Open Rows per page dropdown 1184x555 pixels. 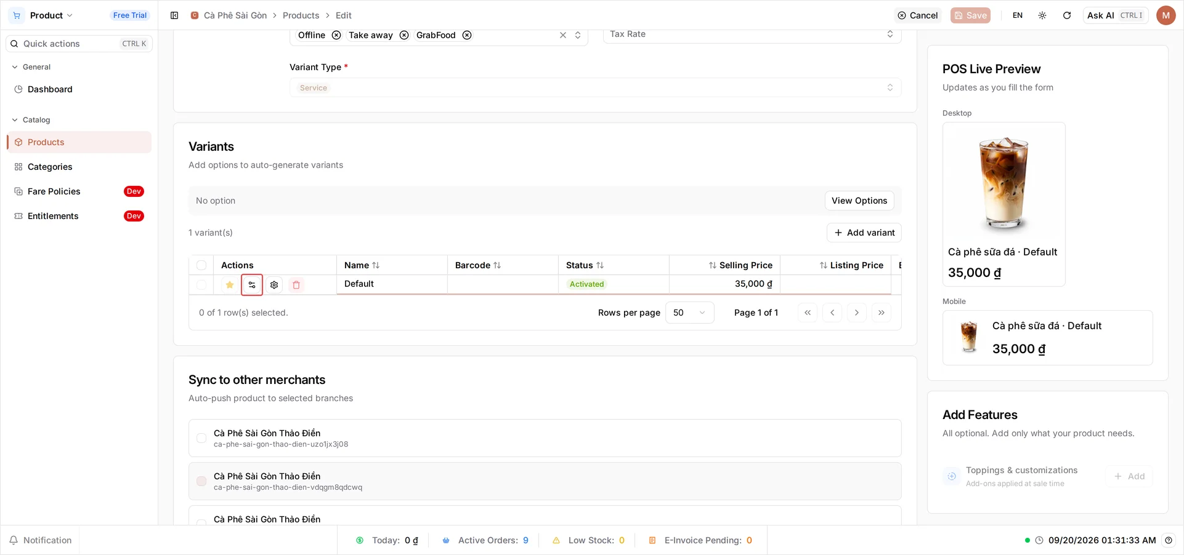coord(689,313)
